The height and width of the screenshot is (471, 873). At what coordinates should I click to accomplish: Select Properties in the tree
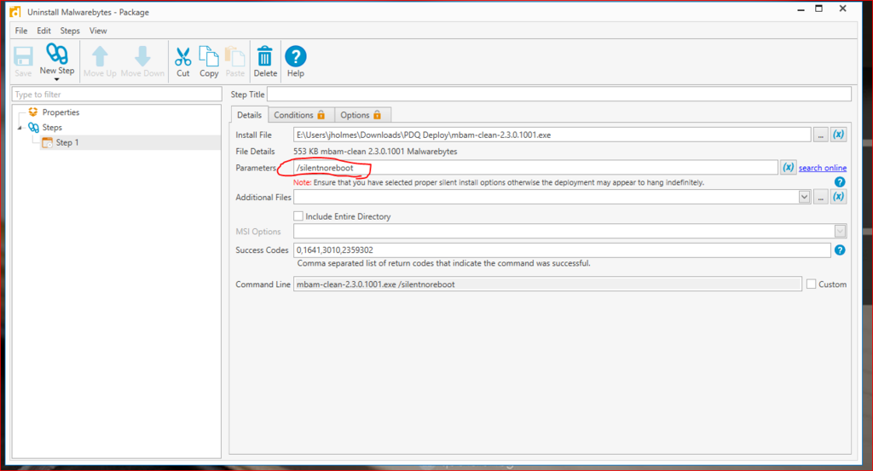61,112
